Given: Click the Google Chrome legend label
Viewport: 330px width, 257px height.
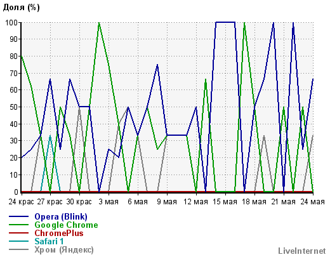Looking at the screenshot, I should click(66, 225).
